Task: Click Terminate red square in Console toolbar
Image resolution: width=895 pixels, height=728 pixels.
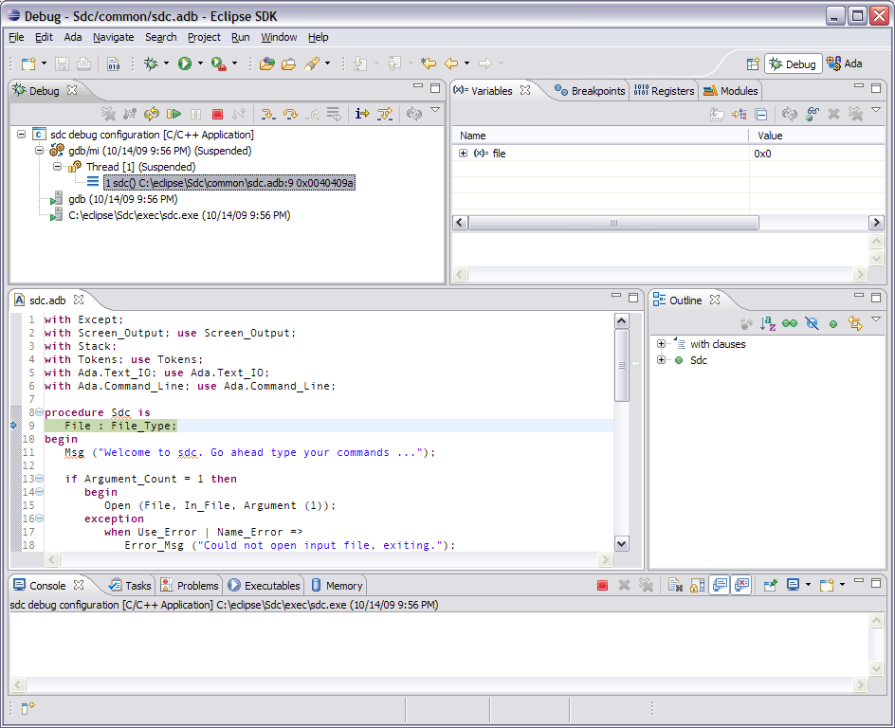Action: pyautogui.click(x=602, y=586)
